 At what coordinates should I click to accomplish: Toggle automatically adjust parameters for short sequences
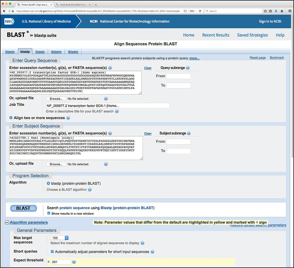click(x=52, y=252)
